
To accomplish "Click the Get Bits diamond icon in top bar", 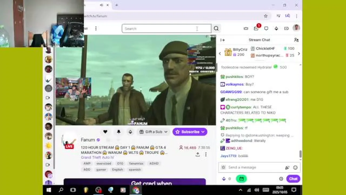I will pos(276,28).
